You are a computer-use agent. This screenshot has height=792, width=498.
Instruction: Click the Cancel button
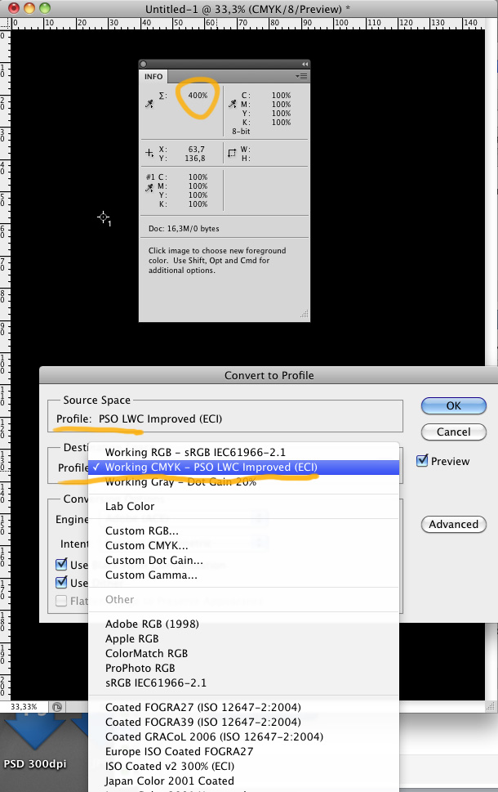coord(454,432)
